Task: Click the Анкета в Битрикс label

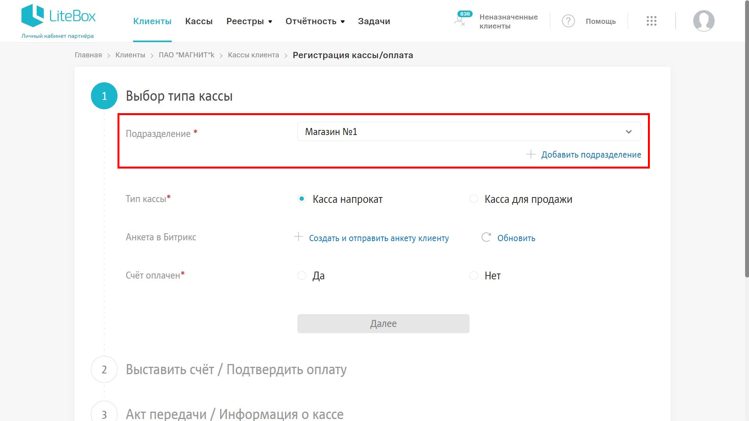Action: click(161, 237)
